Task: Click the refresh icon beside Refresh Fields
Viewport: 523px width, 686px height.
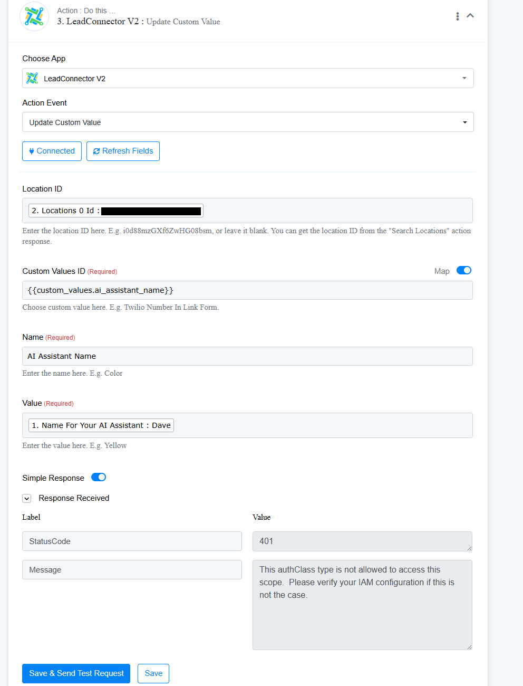Action: [96, 151]
